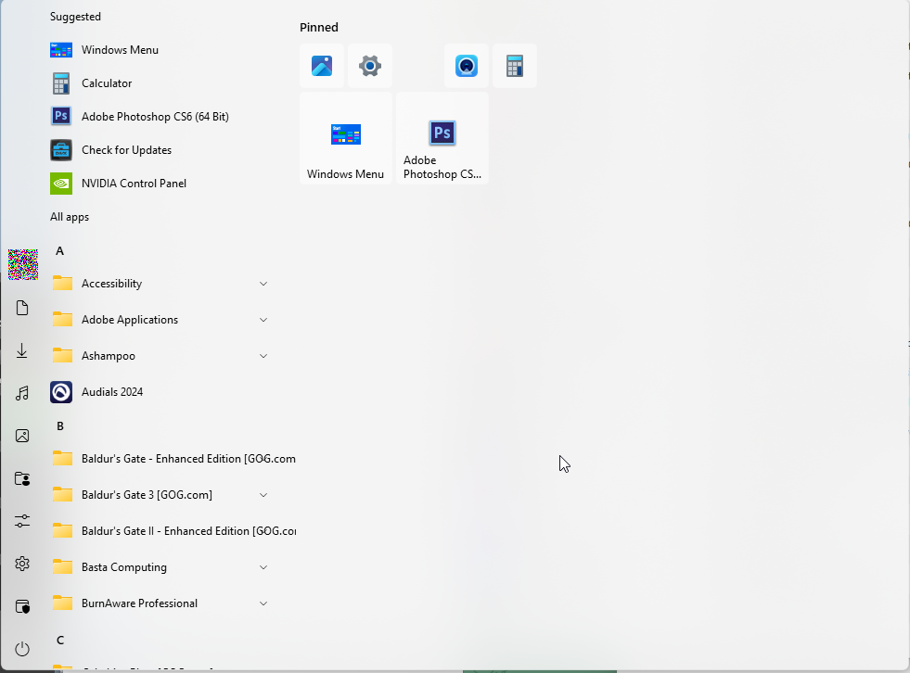Open the small pinned Calculator tile
The image size is (910, 673).
click(514, 66)
